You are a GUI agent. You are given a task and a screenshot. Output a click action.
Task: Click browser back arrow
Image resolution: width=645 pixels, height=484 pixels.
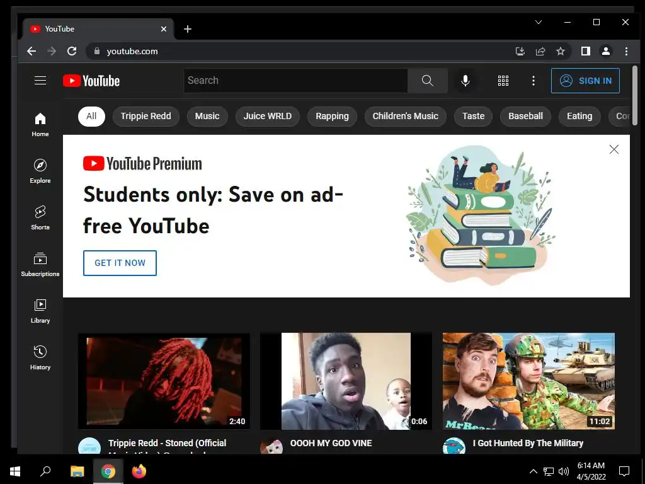pyautogui.click(x=31, y=51)
